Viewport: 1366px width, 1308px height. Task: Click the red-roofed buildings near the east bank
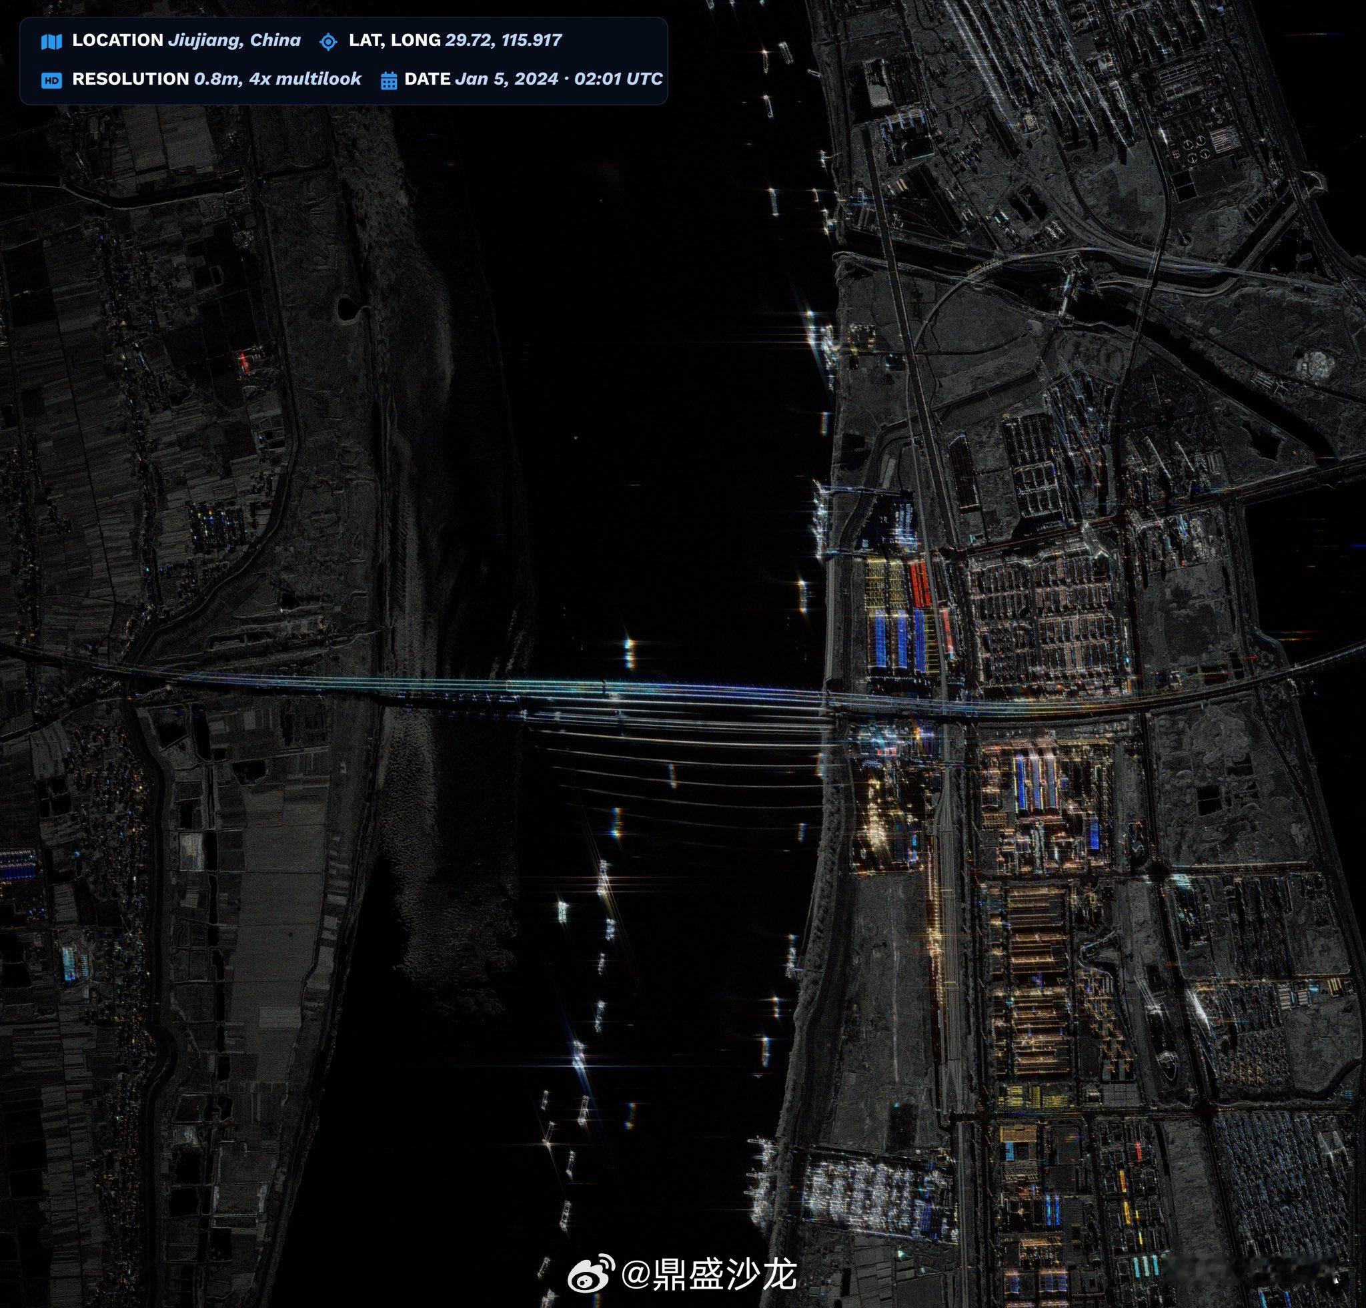pos(920,585)
